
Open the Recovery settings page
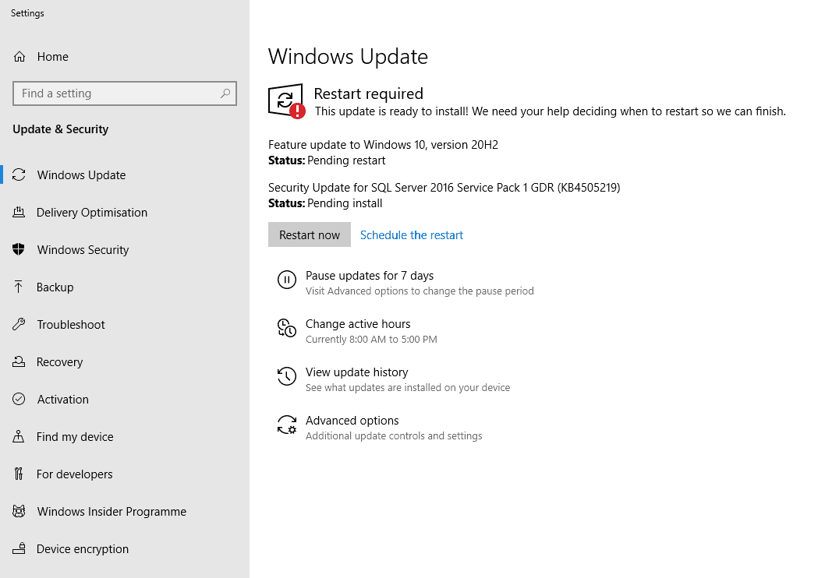(59, 362)
